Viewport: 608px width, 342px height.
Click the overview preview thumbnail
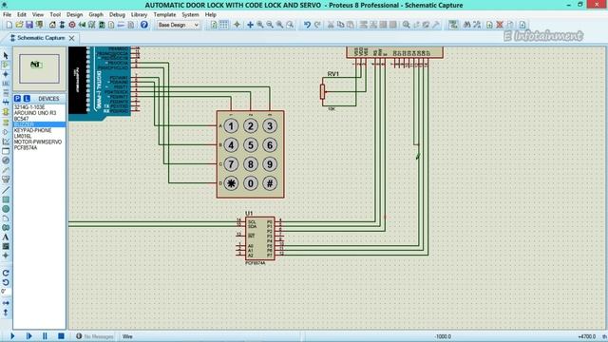click(39, 68)
